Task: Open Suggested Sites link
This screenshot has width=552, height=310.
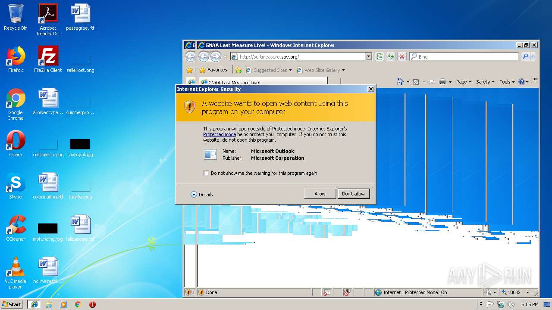Action: [268, 70]
